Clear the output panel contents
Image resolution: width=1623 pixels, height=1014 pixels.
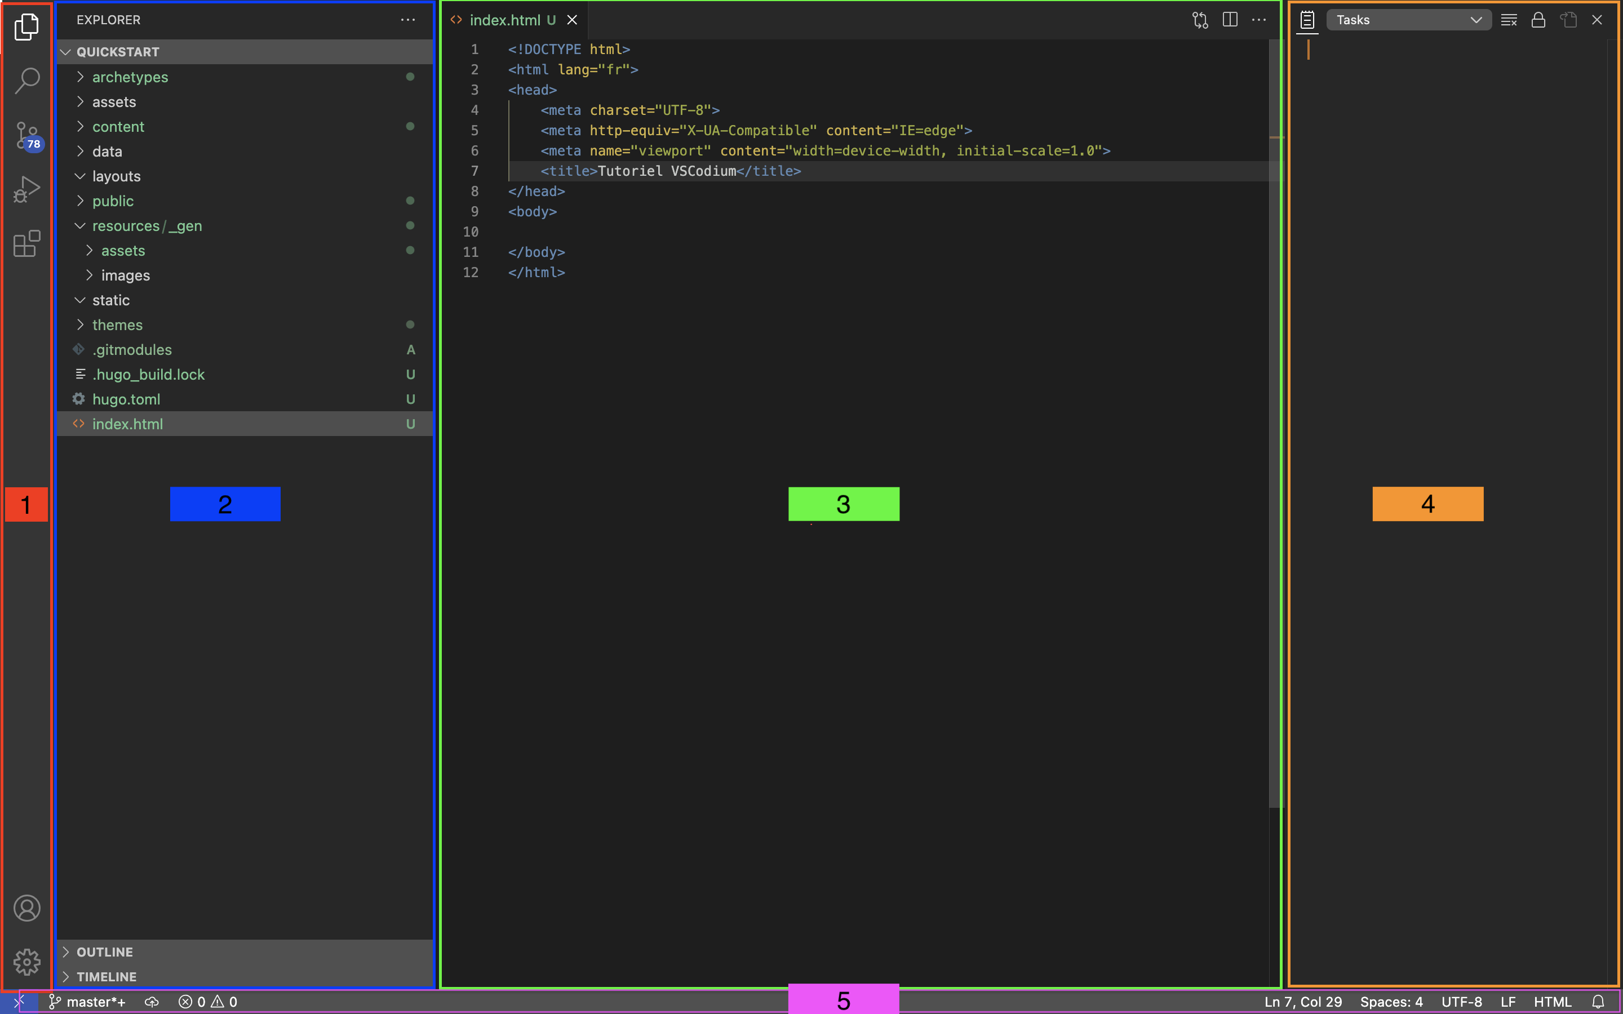[x=1508, y=20]
